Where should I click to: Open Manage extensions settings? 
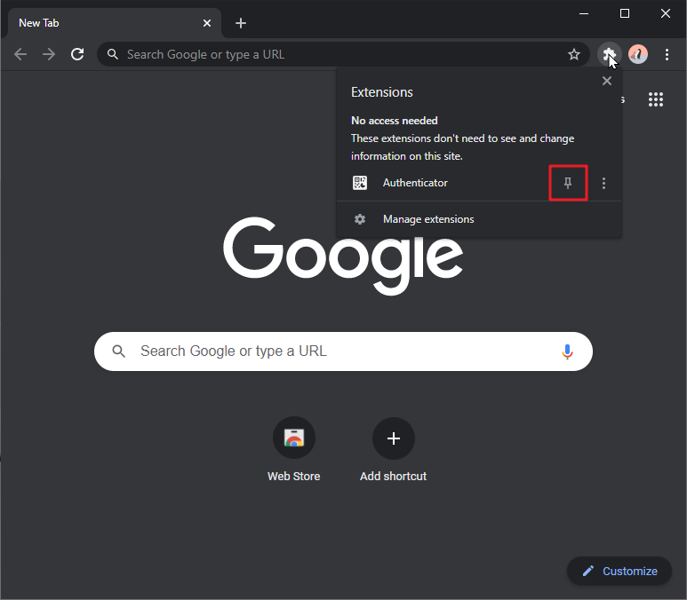click(427, 219)
